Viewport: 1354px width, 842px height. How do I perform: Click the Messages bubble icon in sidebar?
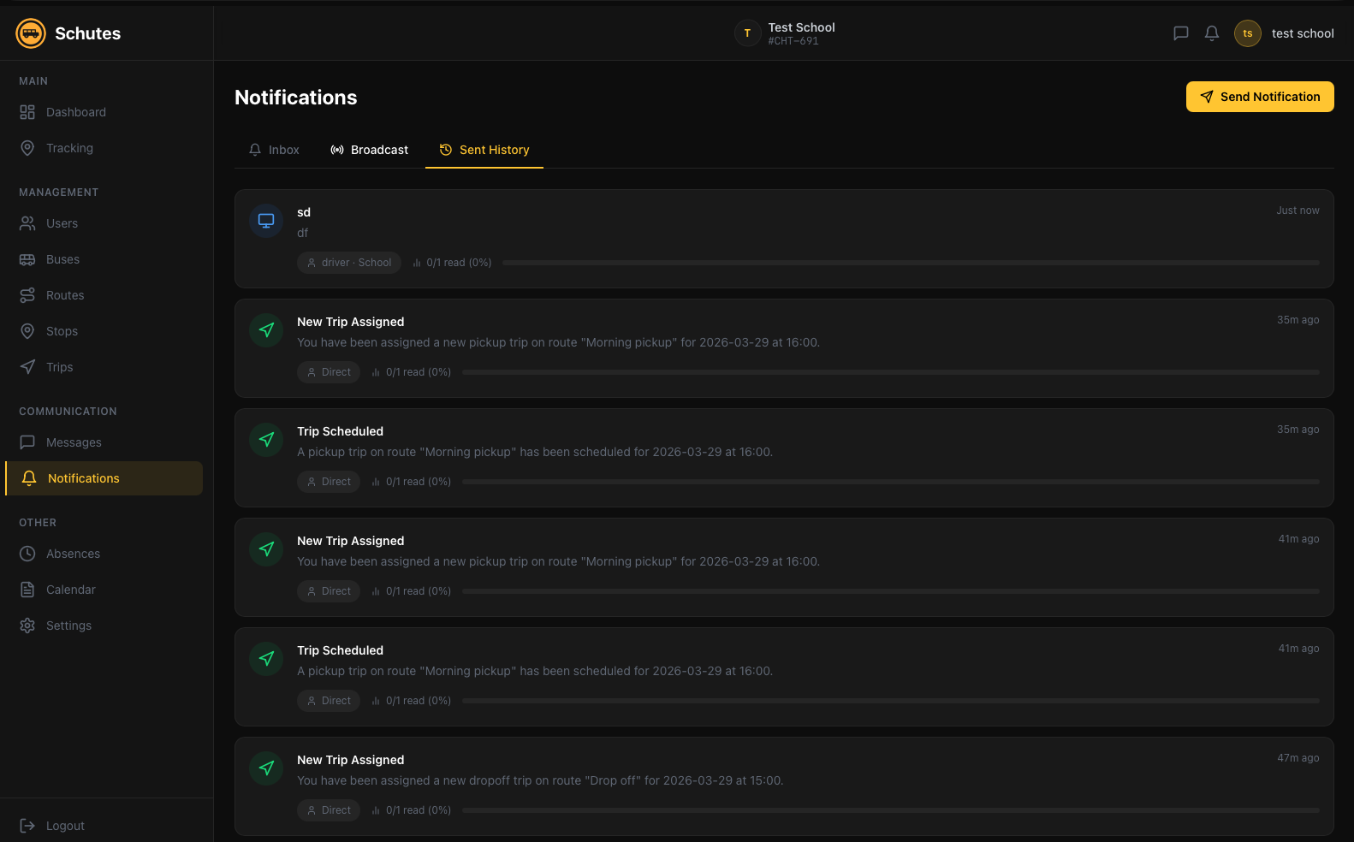tap(27, 442)
